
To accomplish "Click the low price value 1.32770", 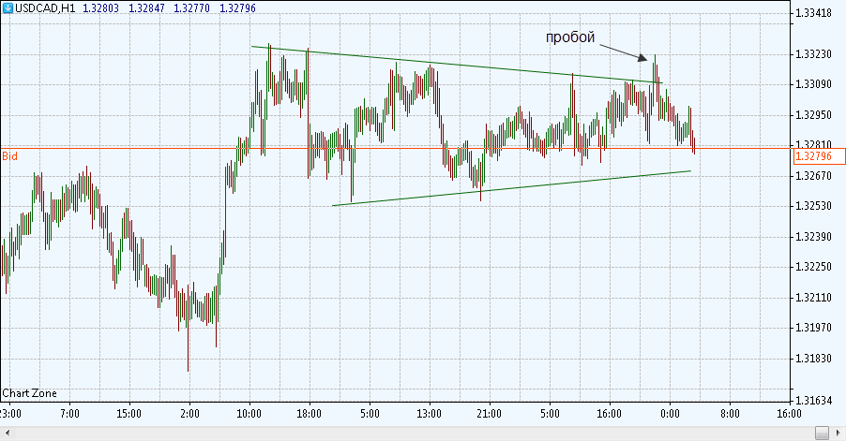I will (191, 8).
